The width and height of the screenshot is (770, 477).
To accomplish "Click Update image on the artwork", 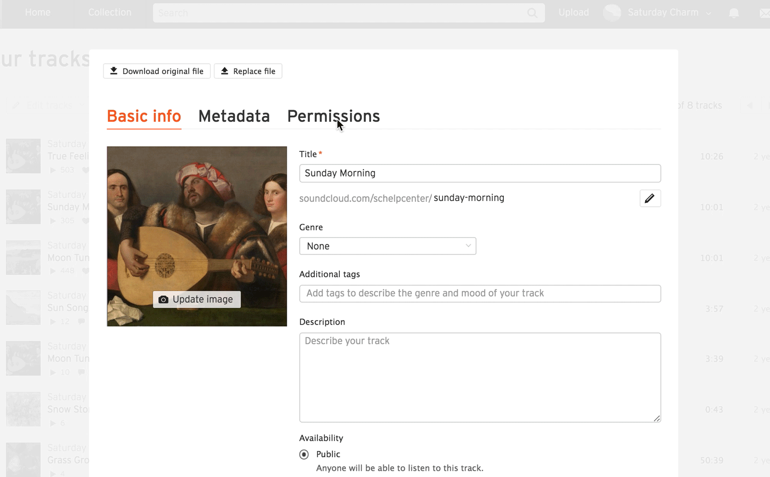I will (x=197, y=299).
